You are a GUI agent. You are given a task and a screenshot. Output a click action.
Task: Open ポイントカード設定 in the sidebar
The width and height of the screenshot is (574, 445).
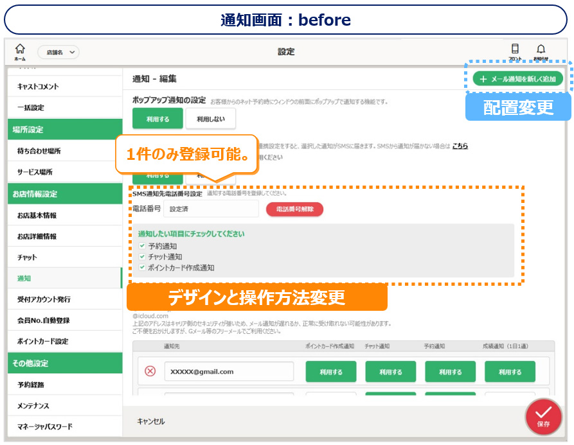[42, 341]
